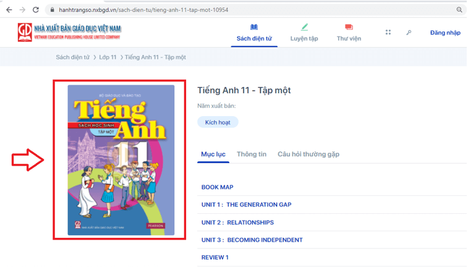
Task: Click the red icon above Thư viện
Action: pyautogui.click(x=349, y=27)
